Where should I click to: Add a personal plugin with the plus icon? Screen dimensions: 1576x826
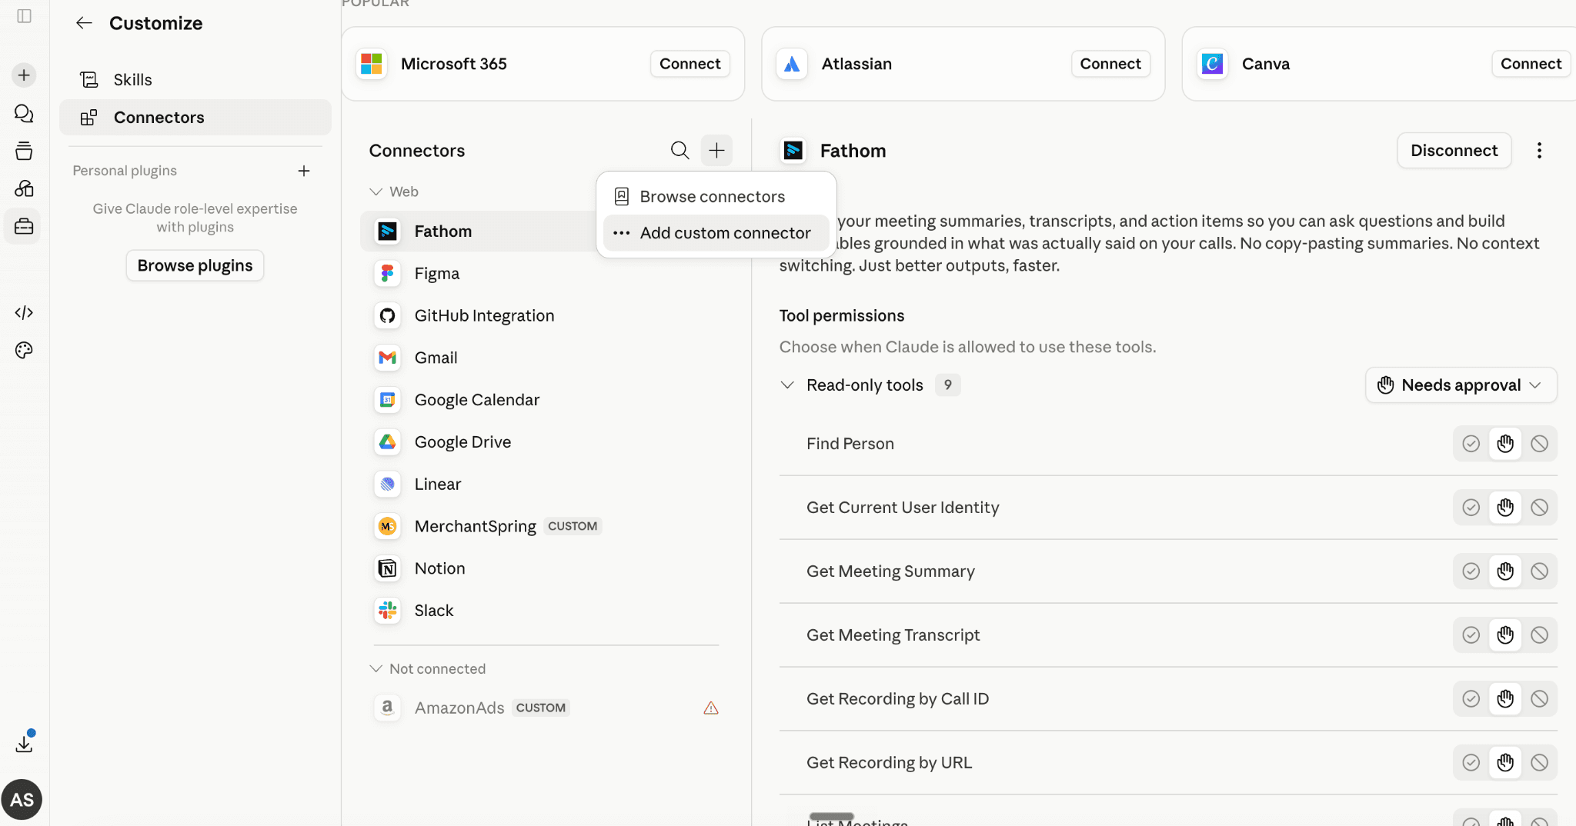coord(304,171)
